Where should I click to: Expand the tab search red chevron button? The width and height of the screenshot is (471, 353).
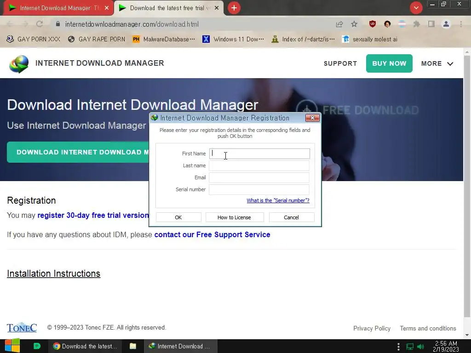click(416, 8)
